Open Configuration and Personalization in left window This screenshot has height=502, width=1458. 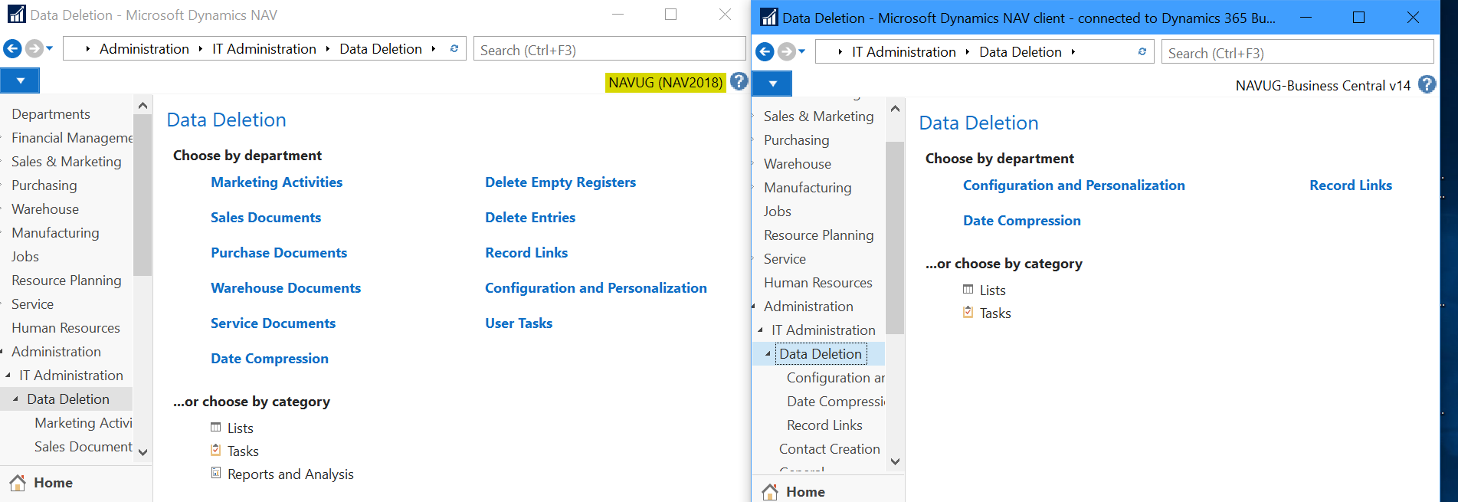pyautogui.click(x=596, y=288)
